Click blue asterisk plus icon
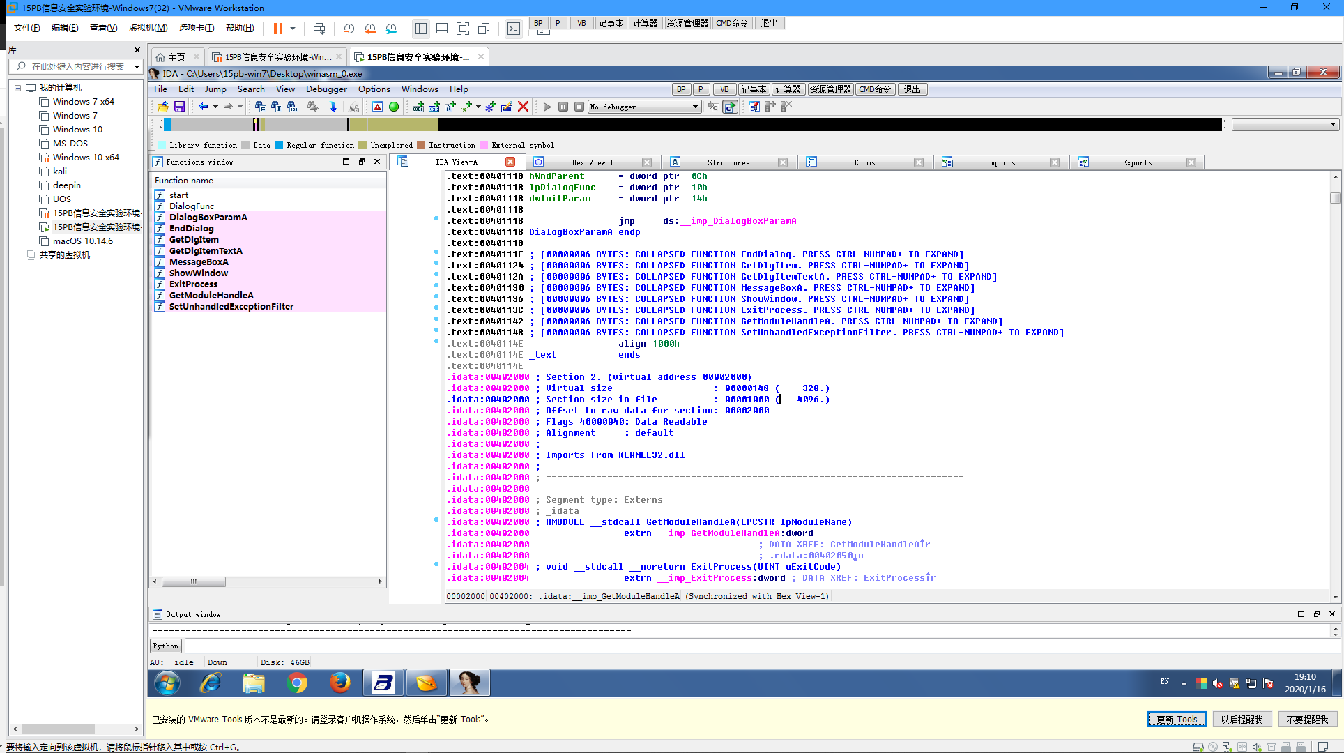 click(491, 107)
